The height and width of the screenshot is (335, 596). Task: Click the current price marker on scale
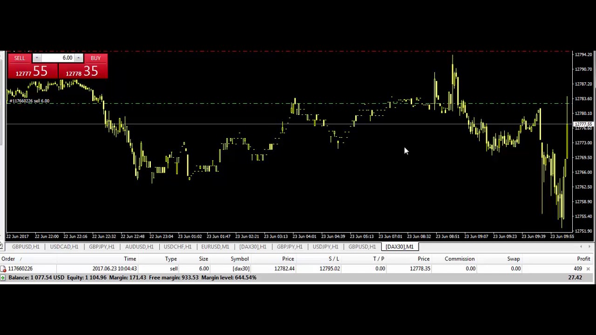click(x=584, y=125)
